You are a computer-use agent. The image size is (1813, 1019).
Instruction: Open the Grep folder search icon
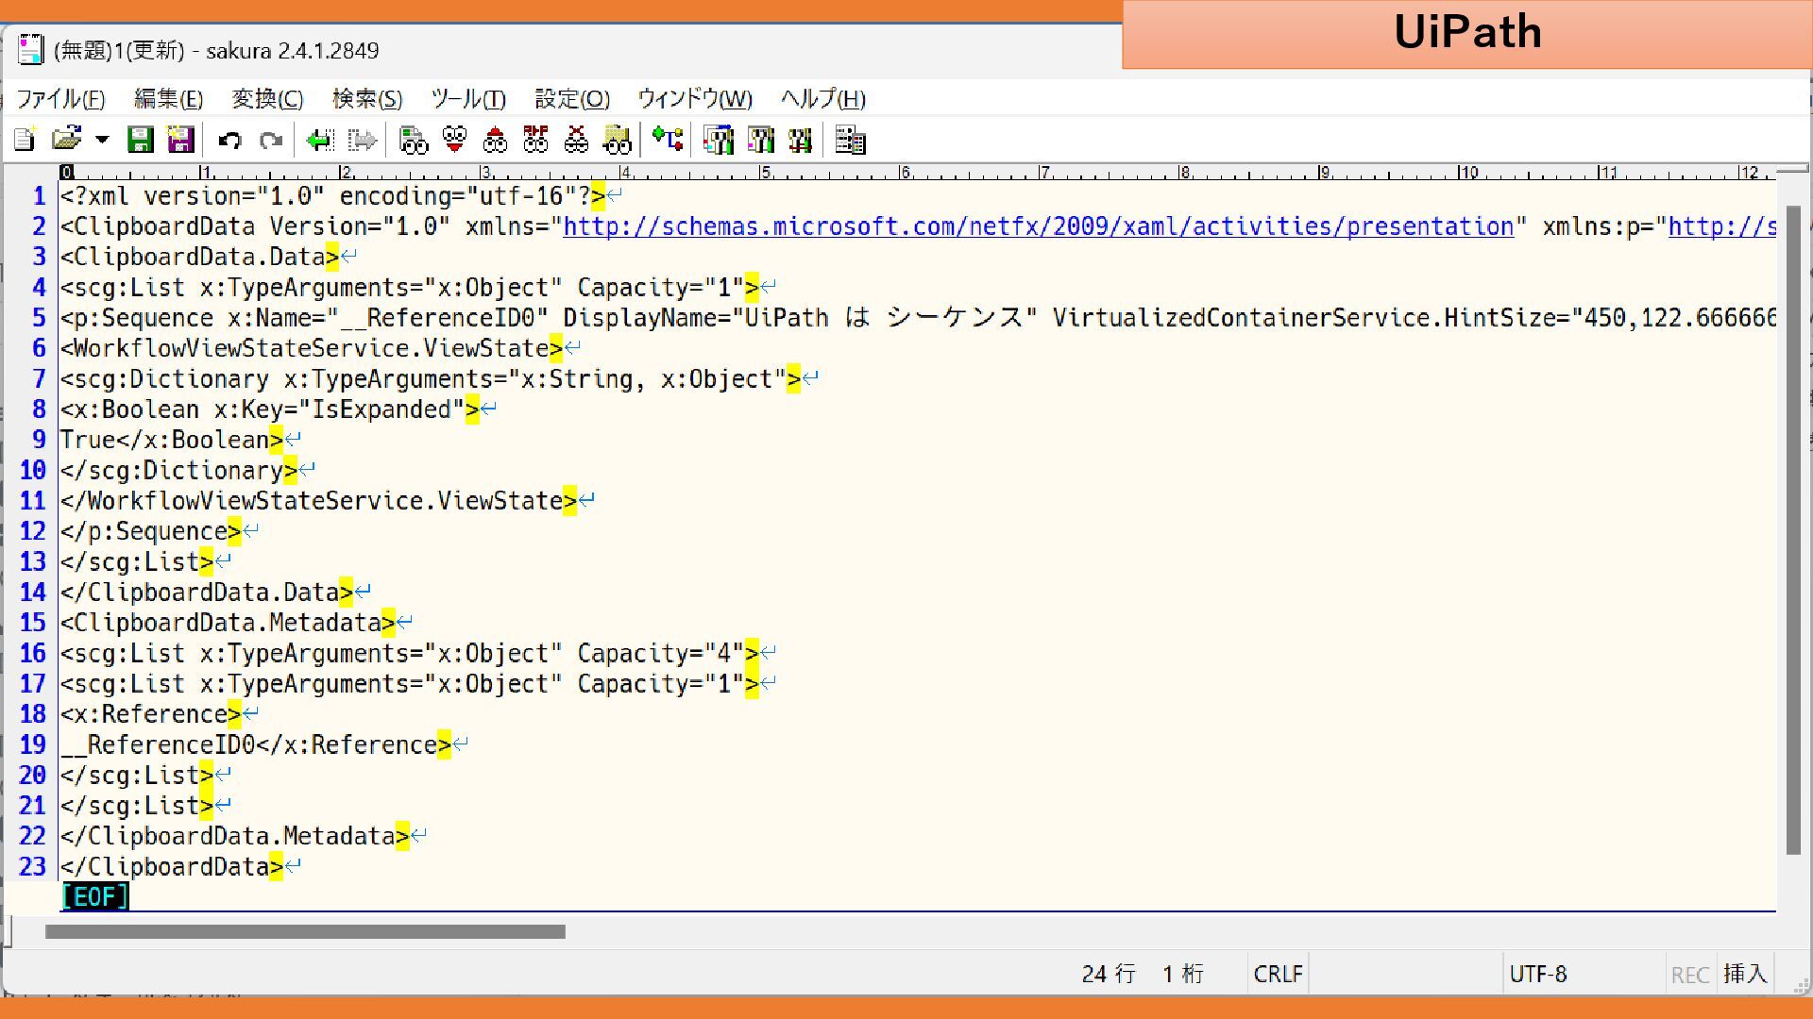pyautogui.click(x=618, y=141)
